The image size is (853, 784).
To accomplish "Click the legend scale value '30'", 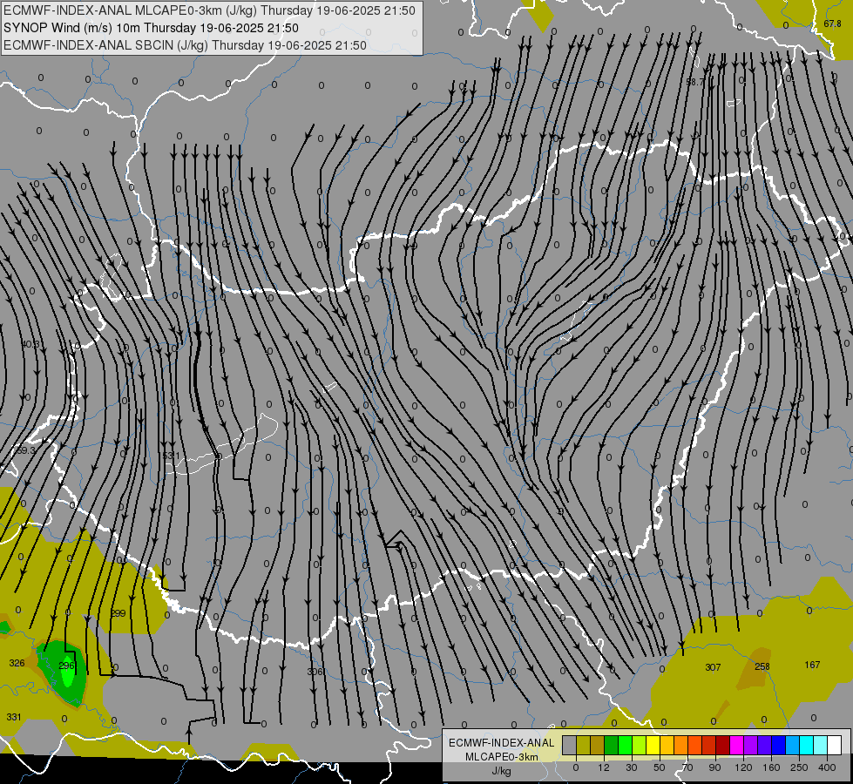I will [631, 767].
